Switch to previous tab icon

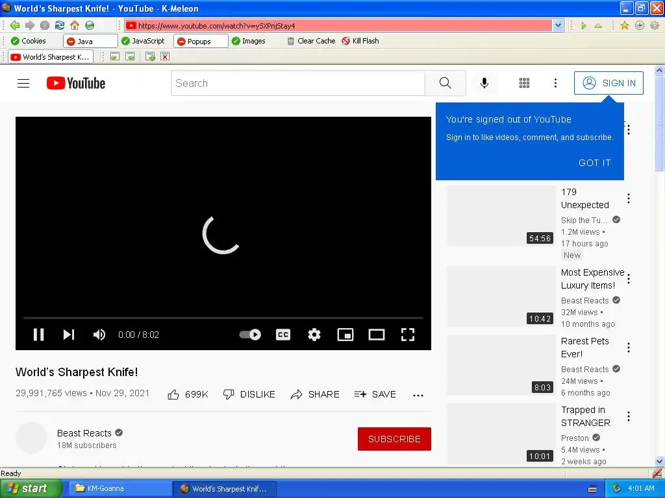114,57
